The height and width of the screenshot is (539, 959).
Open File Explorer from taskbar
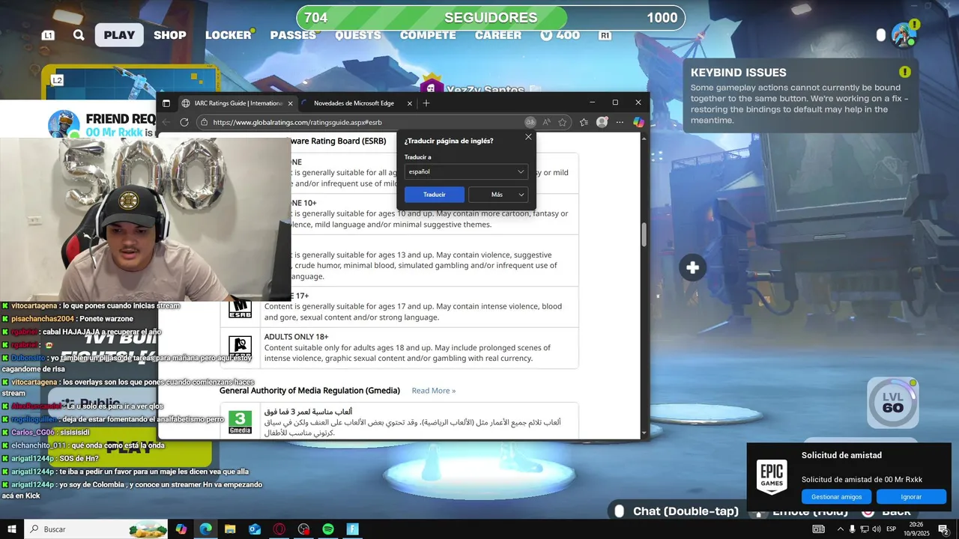[x=230, y=529]
